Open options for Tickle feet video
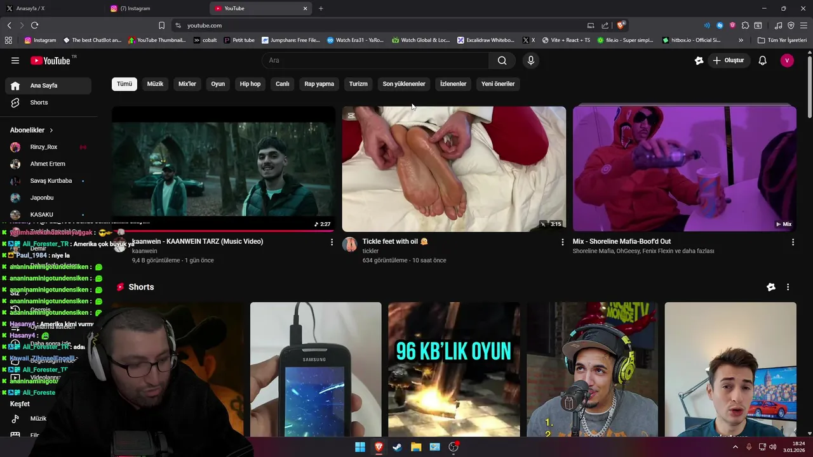Screen dimensions: 813x457 (x=562, y=242)
